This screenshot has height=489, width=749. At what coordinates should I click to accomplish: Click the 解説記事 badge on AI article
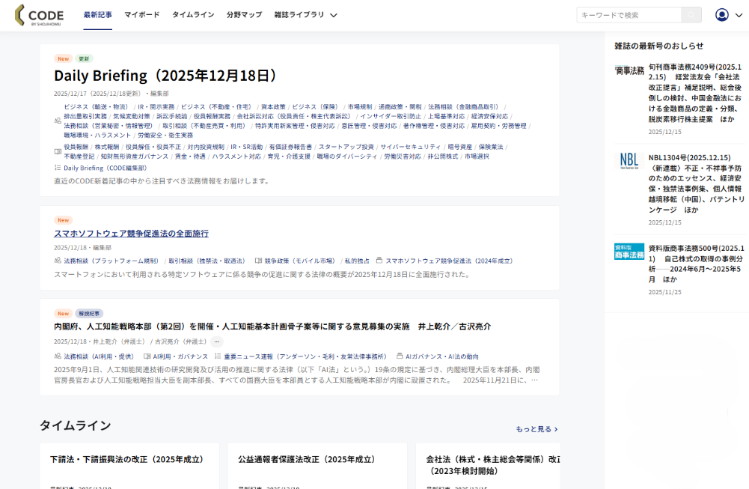tap(89, 314)
